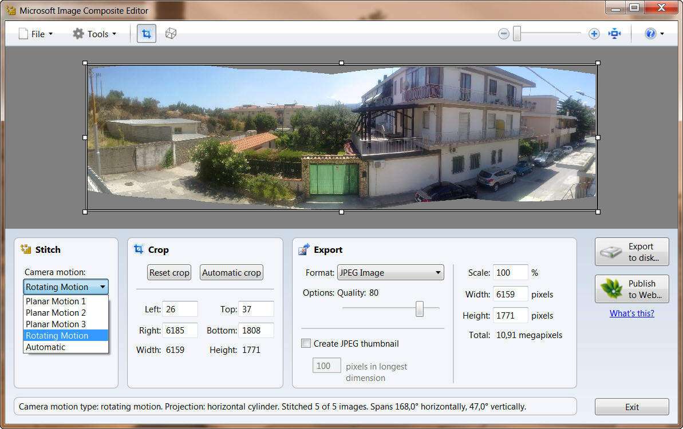Screen dimensions: 683x429
Task: Select the crop tool icon in toolbar
Action: (146, 34)
